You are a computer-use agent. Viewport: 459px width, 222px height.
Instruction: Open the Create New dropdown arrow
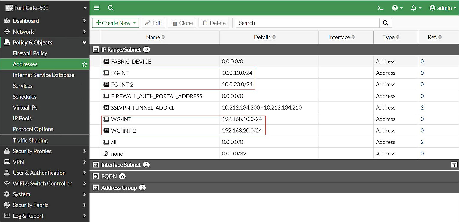[x=135, y=23]
